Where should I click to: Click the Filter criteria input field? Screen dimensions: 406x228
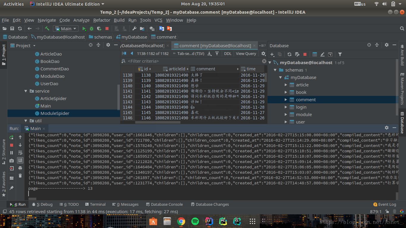[194, 61]
